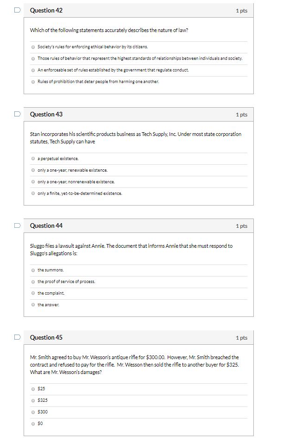Select enforceable set of rules established by government
283x438 pixels.
coord(33,70)
